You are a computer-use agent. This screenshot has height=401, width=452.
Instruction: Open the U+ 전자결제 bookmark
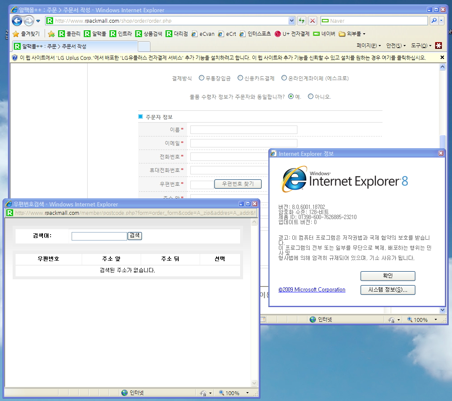click(292, 34)
